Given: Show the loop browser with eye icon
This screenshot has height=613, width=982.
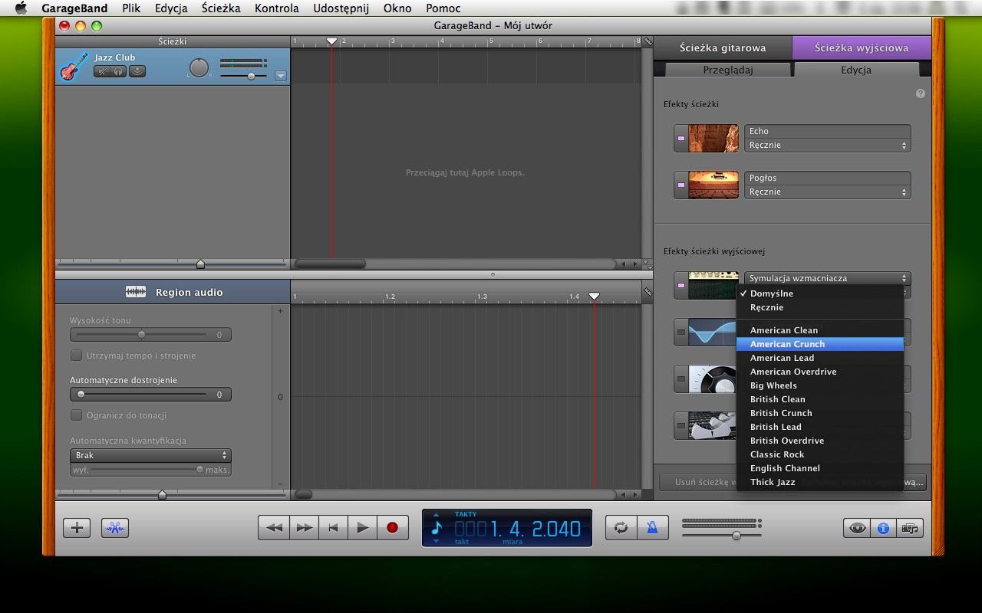Looking at the screenshot, I should (857, 527).
